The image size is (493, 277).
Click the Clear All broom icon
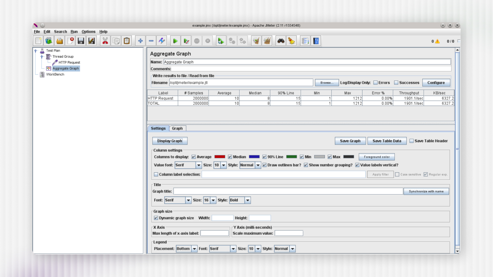pos(267,40)
